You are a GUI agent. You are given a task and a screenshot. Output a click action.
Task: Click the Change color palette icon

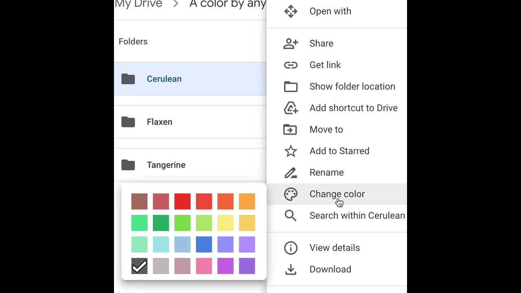point(291,194)
